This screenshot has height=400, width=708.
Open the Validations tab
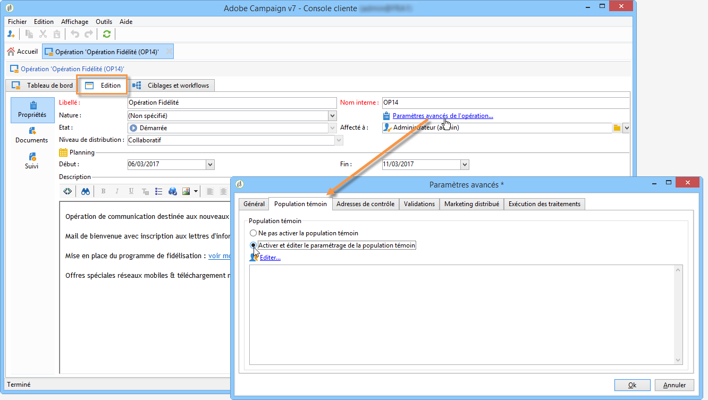pos(419,204)
